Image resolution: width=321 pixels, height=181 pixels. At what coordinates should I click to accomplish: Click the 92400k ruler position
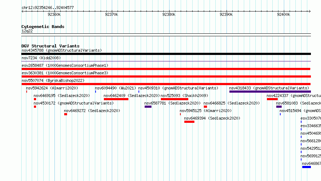tap(283, 14)
